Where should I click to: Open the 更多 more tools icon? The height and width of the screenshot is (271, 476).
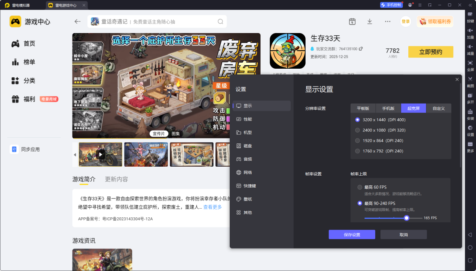coord(470,144)
